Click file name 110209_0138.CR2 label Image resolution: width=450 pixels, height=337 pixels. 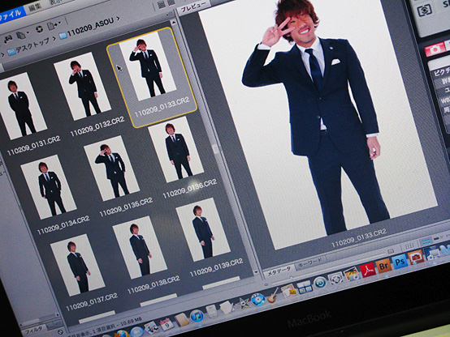[154, 285]
